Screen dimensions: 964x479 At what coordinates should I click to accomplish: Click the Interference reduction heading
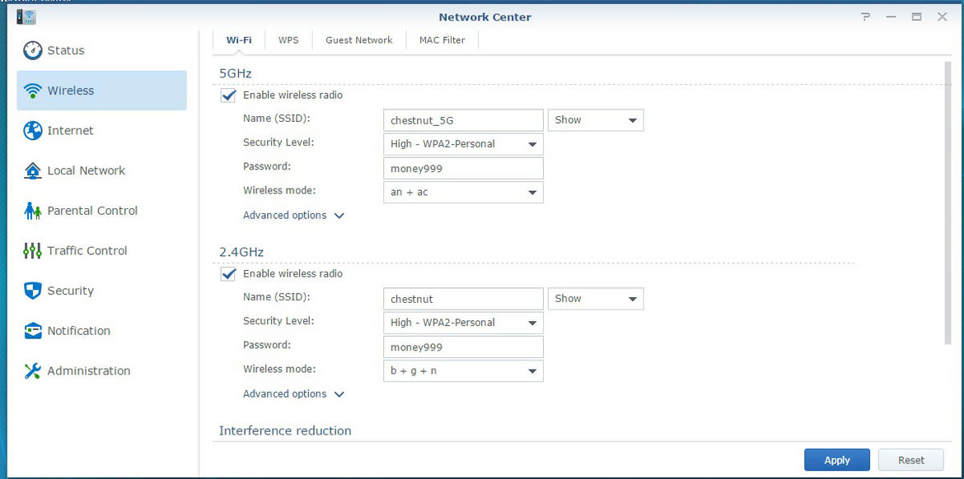click(285, 430)
